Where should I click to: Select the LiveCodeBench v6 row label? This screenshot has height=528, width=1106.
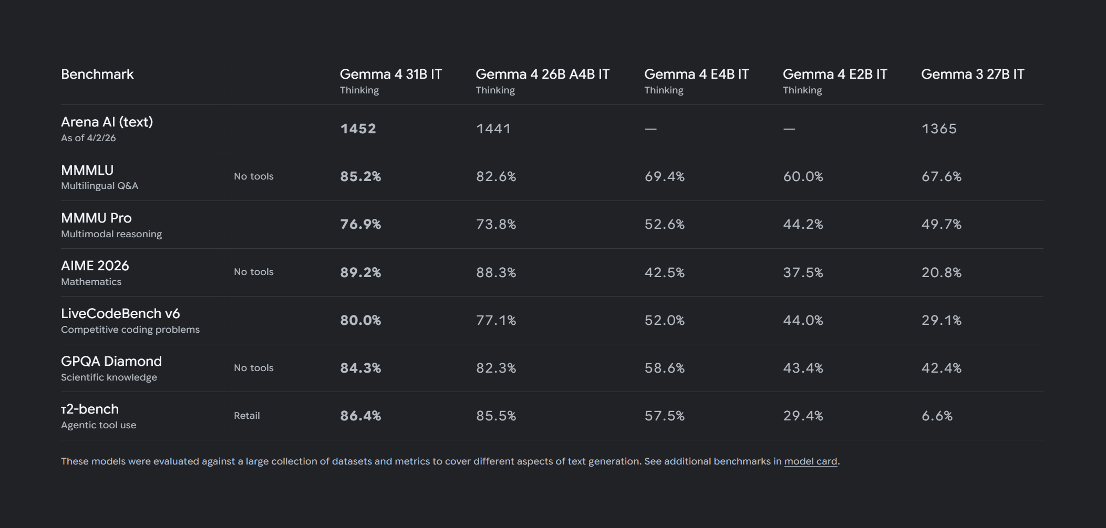point(120,314)
